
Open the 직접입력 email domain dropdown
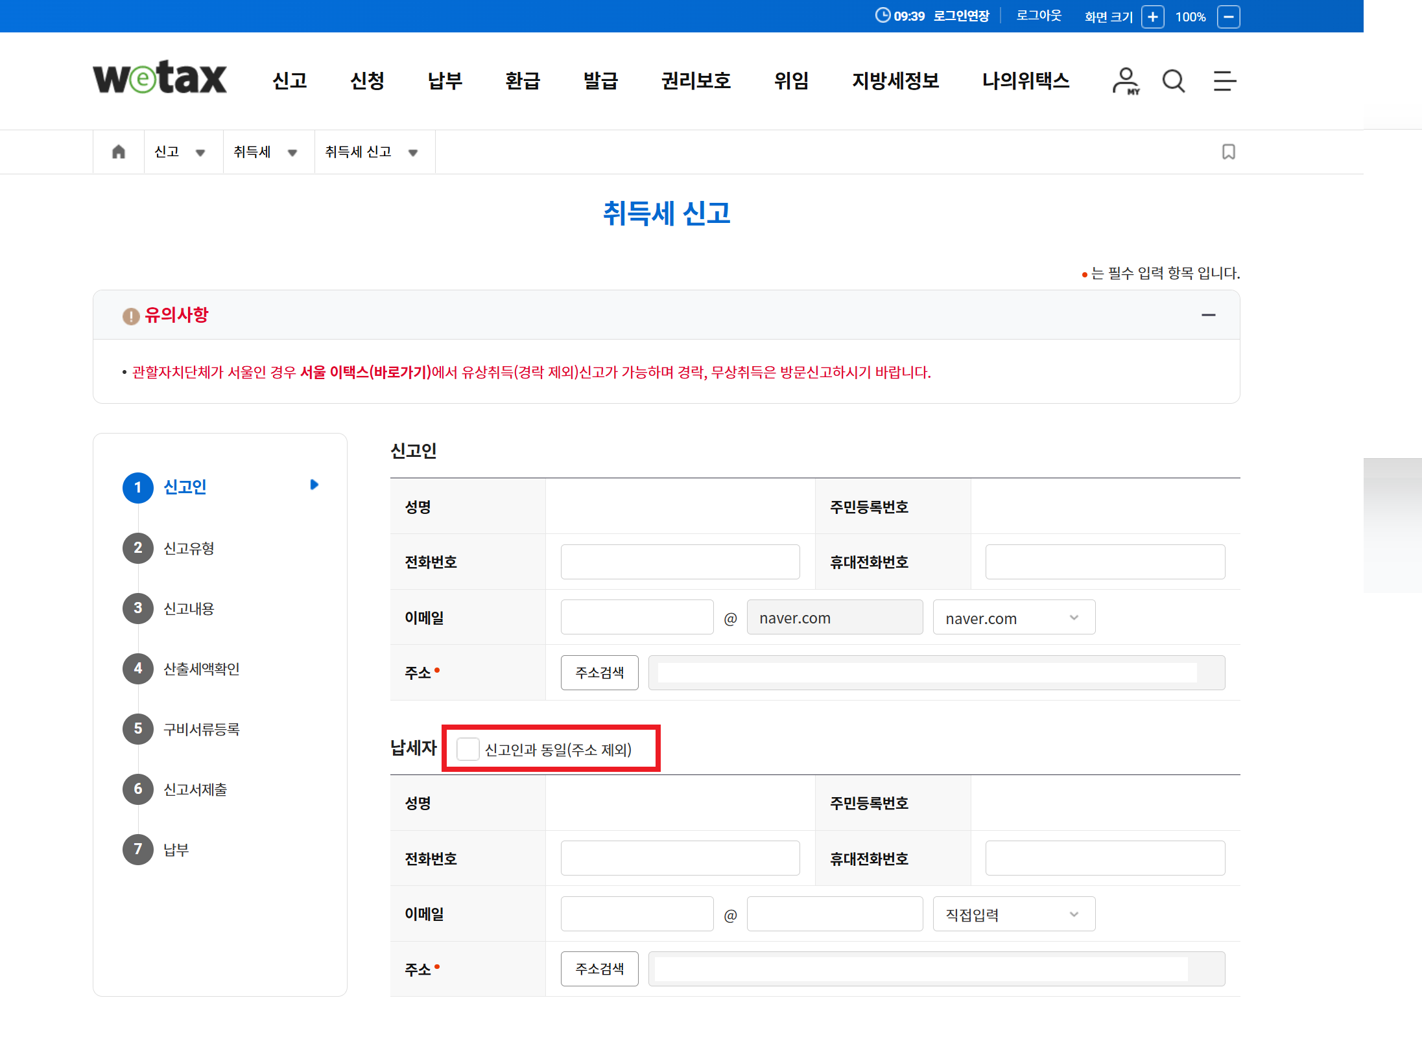[x=1013, y=914]
